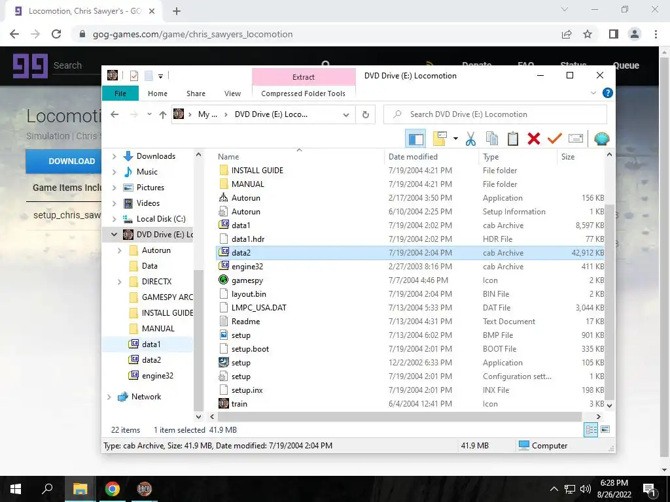Open the View ribbon tab
Screen dimensions: 670x502
pyautogui.click(x=232, y=93)
